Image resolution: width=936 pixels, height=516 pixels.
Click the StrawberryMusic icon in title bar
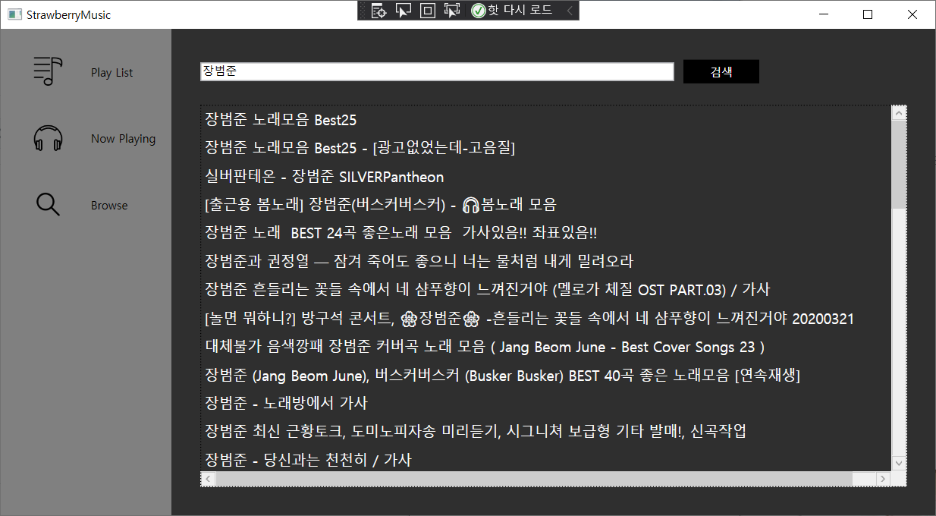pyautogui.click(x=14, y=14)
